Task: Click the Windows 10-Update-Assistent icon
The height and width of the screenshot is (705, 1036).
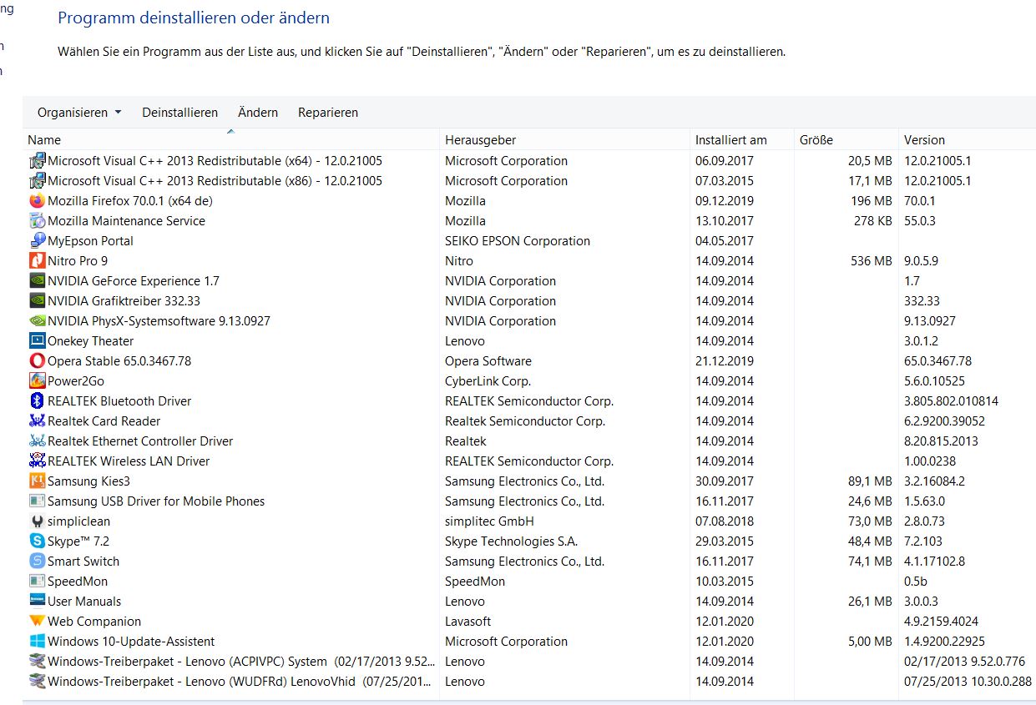Action: click(37, 641)
